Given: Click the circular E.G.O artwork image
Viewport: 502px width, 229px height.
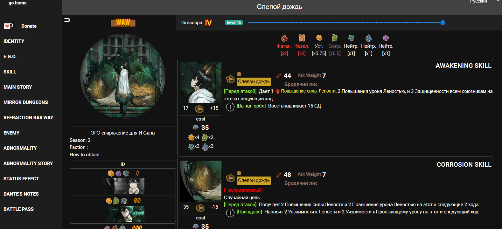Looking at the screenshot, I should (x=123, y=76).
